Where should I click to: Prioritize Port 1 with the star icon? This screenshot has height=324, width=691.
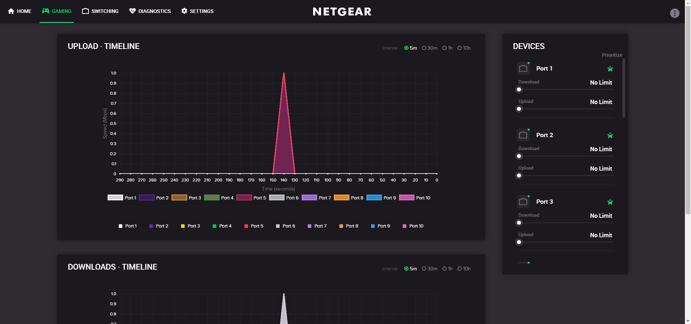610,69
